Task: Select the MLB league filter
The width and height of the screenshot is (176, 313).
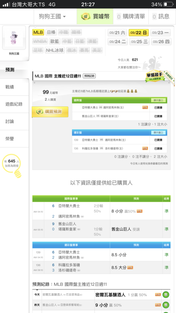Action: [38, 32]
